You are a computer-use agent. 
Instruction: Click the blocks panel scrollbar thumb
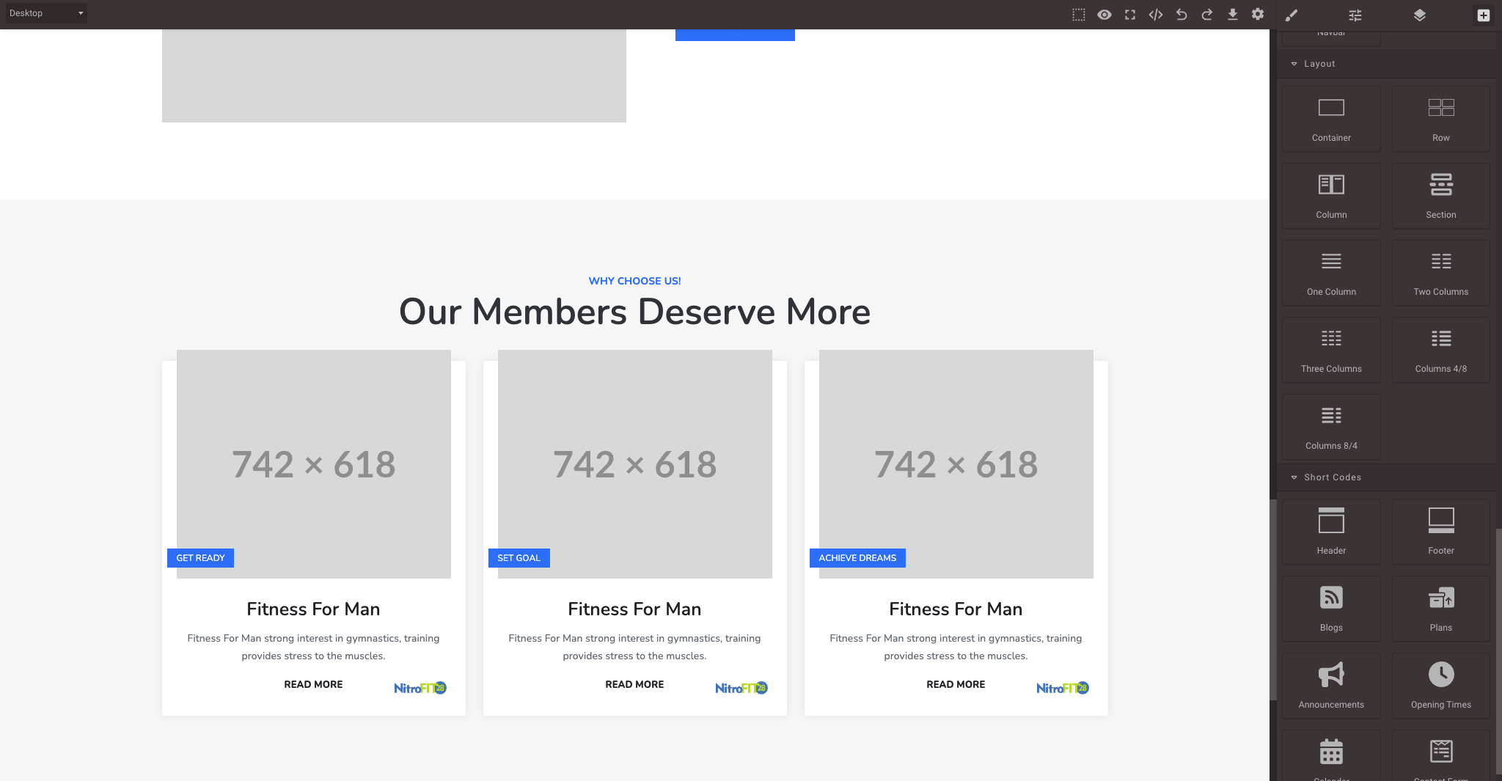[1498, 653]
